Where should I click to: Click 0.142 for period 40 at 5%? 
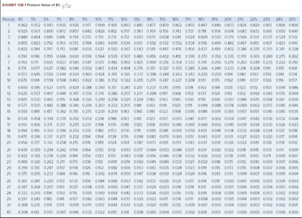coord(35,212)
